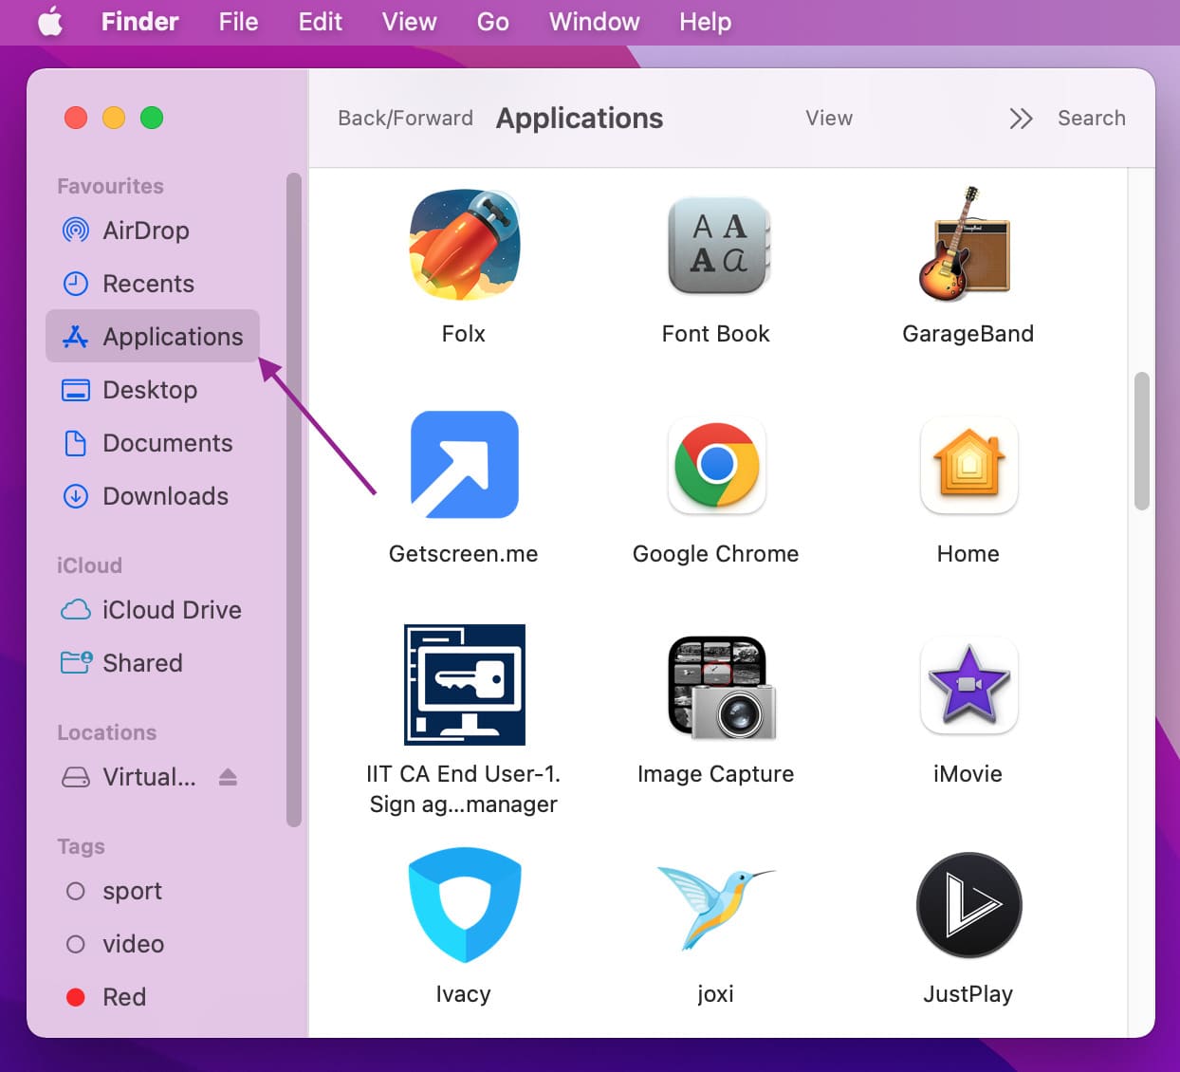Click the Tags section header

[81, 846]
